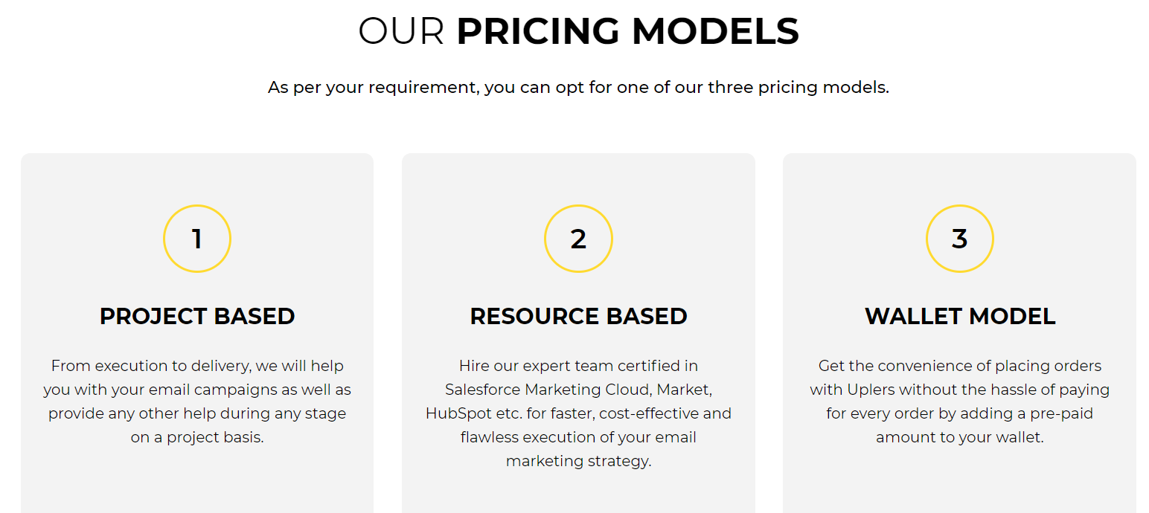
Task: Click the "As per your requirement" subtitle
Action: point(578,88)
